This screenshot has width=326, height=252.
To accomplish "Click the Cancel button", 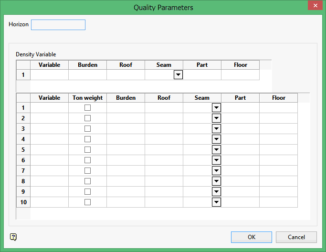I will point(296,237).
